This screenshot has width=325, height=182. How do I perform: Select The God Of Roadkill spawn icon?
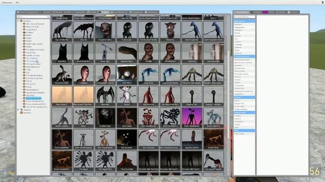(213, 161)
